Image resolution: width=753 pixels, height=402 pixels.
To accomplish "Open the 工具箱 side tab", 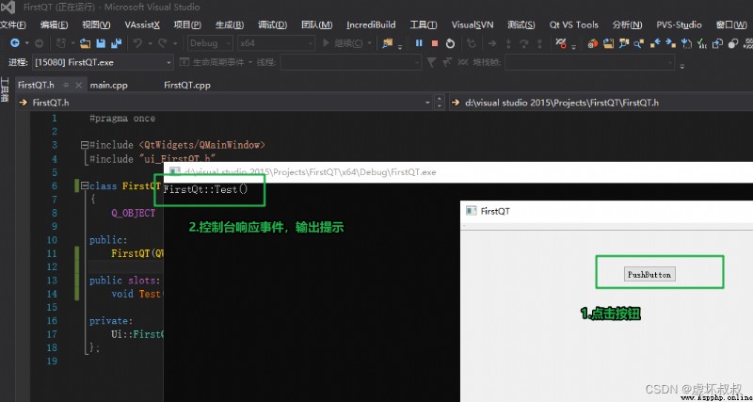I will coord(5,89).
